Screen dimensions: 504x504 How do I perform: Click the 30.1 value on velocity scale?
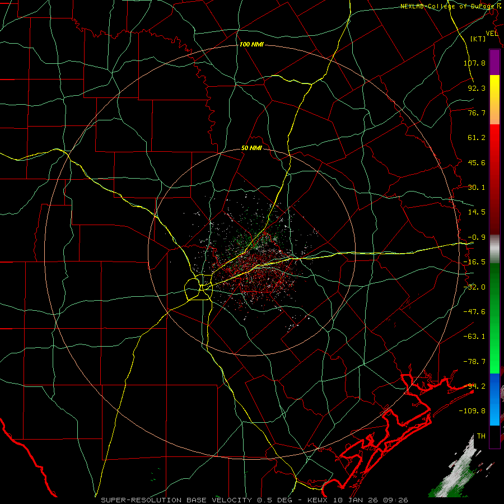tap(477, 188)
